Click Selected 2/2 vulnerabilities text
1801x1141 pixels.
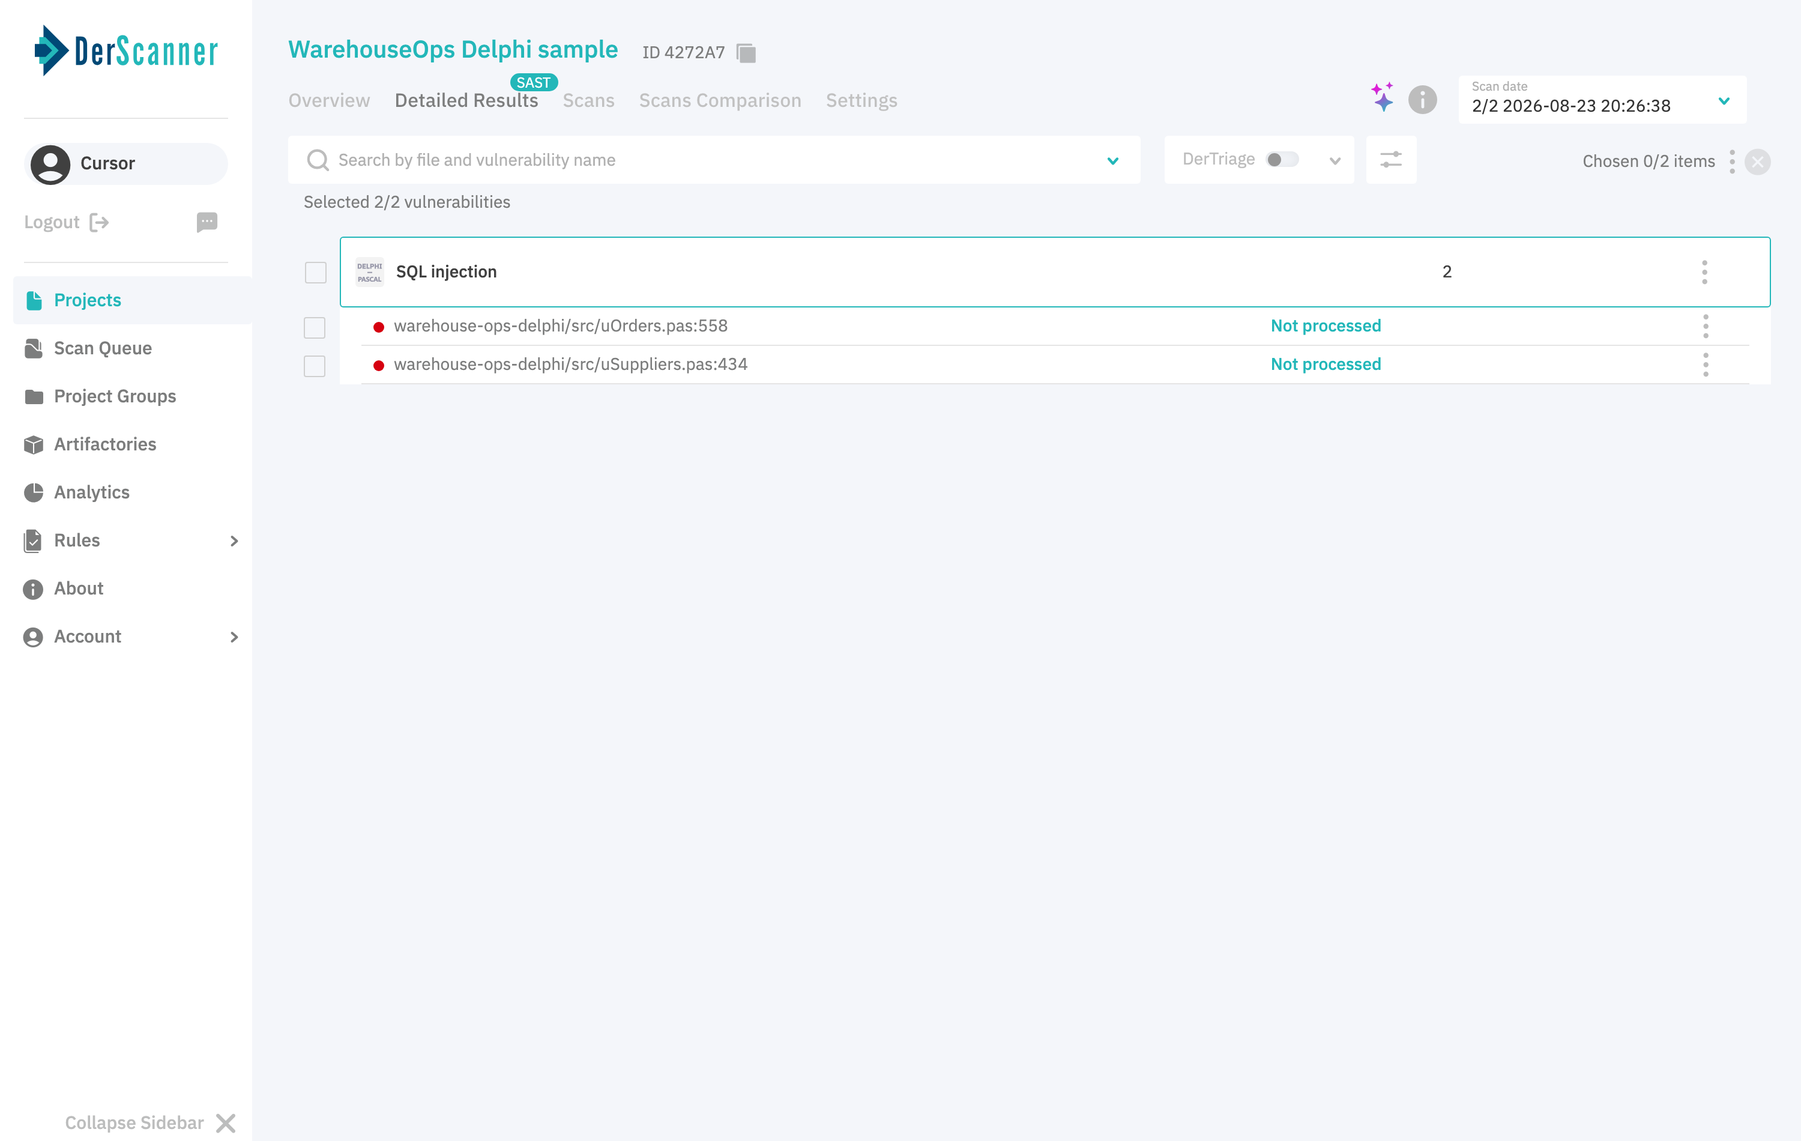(x=407, y=202)
